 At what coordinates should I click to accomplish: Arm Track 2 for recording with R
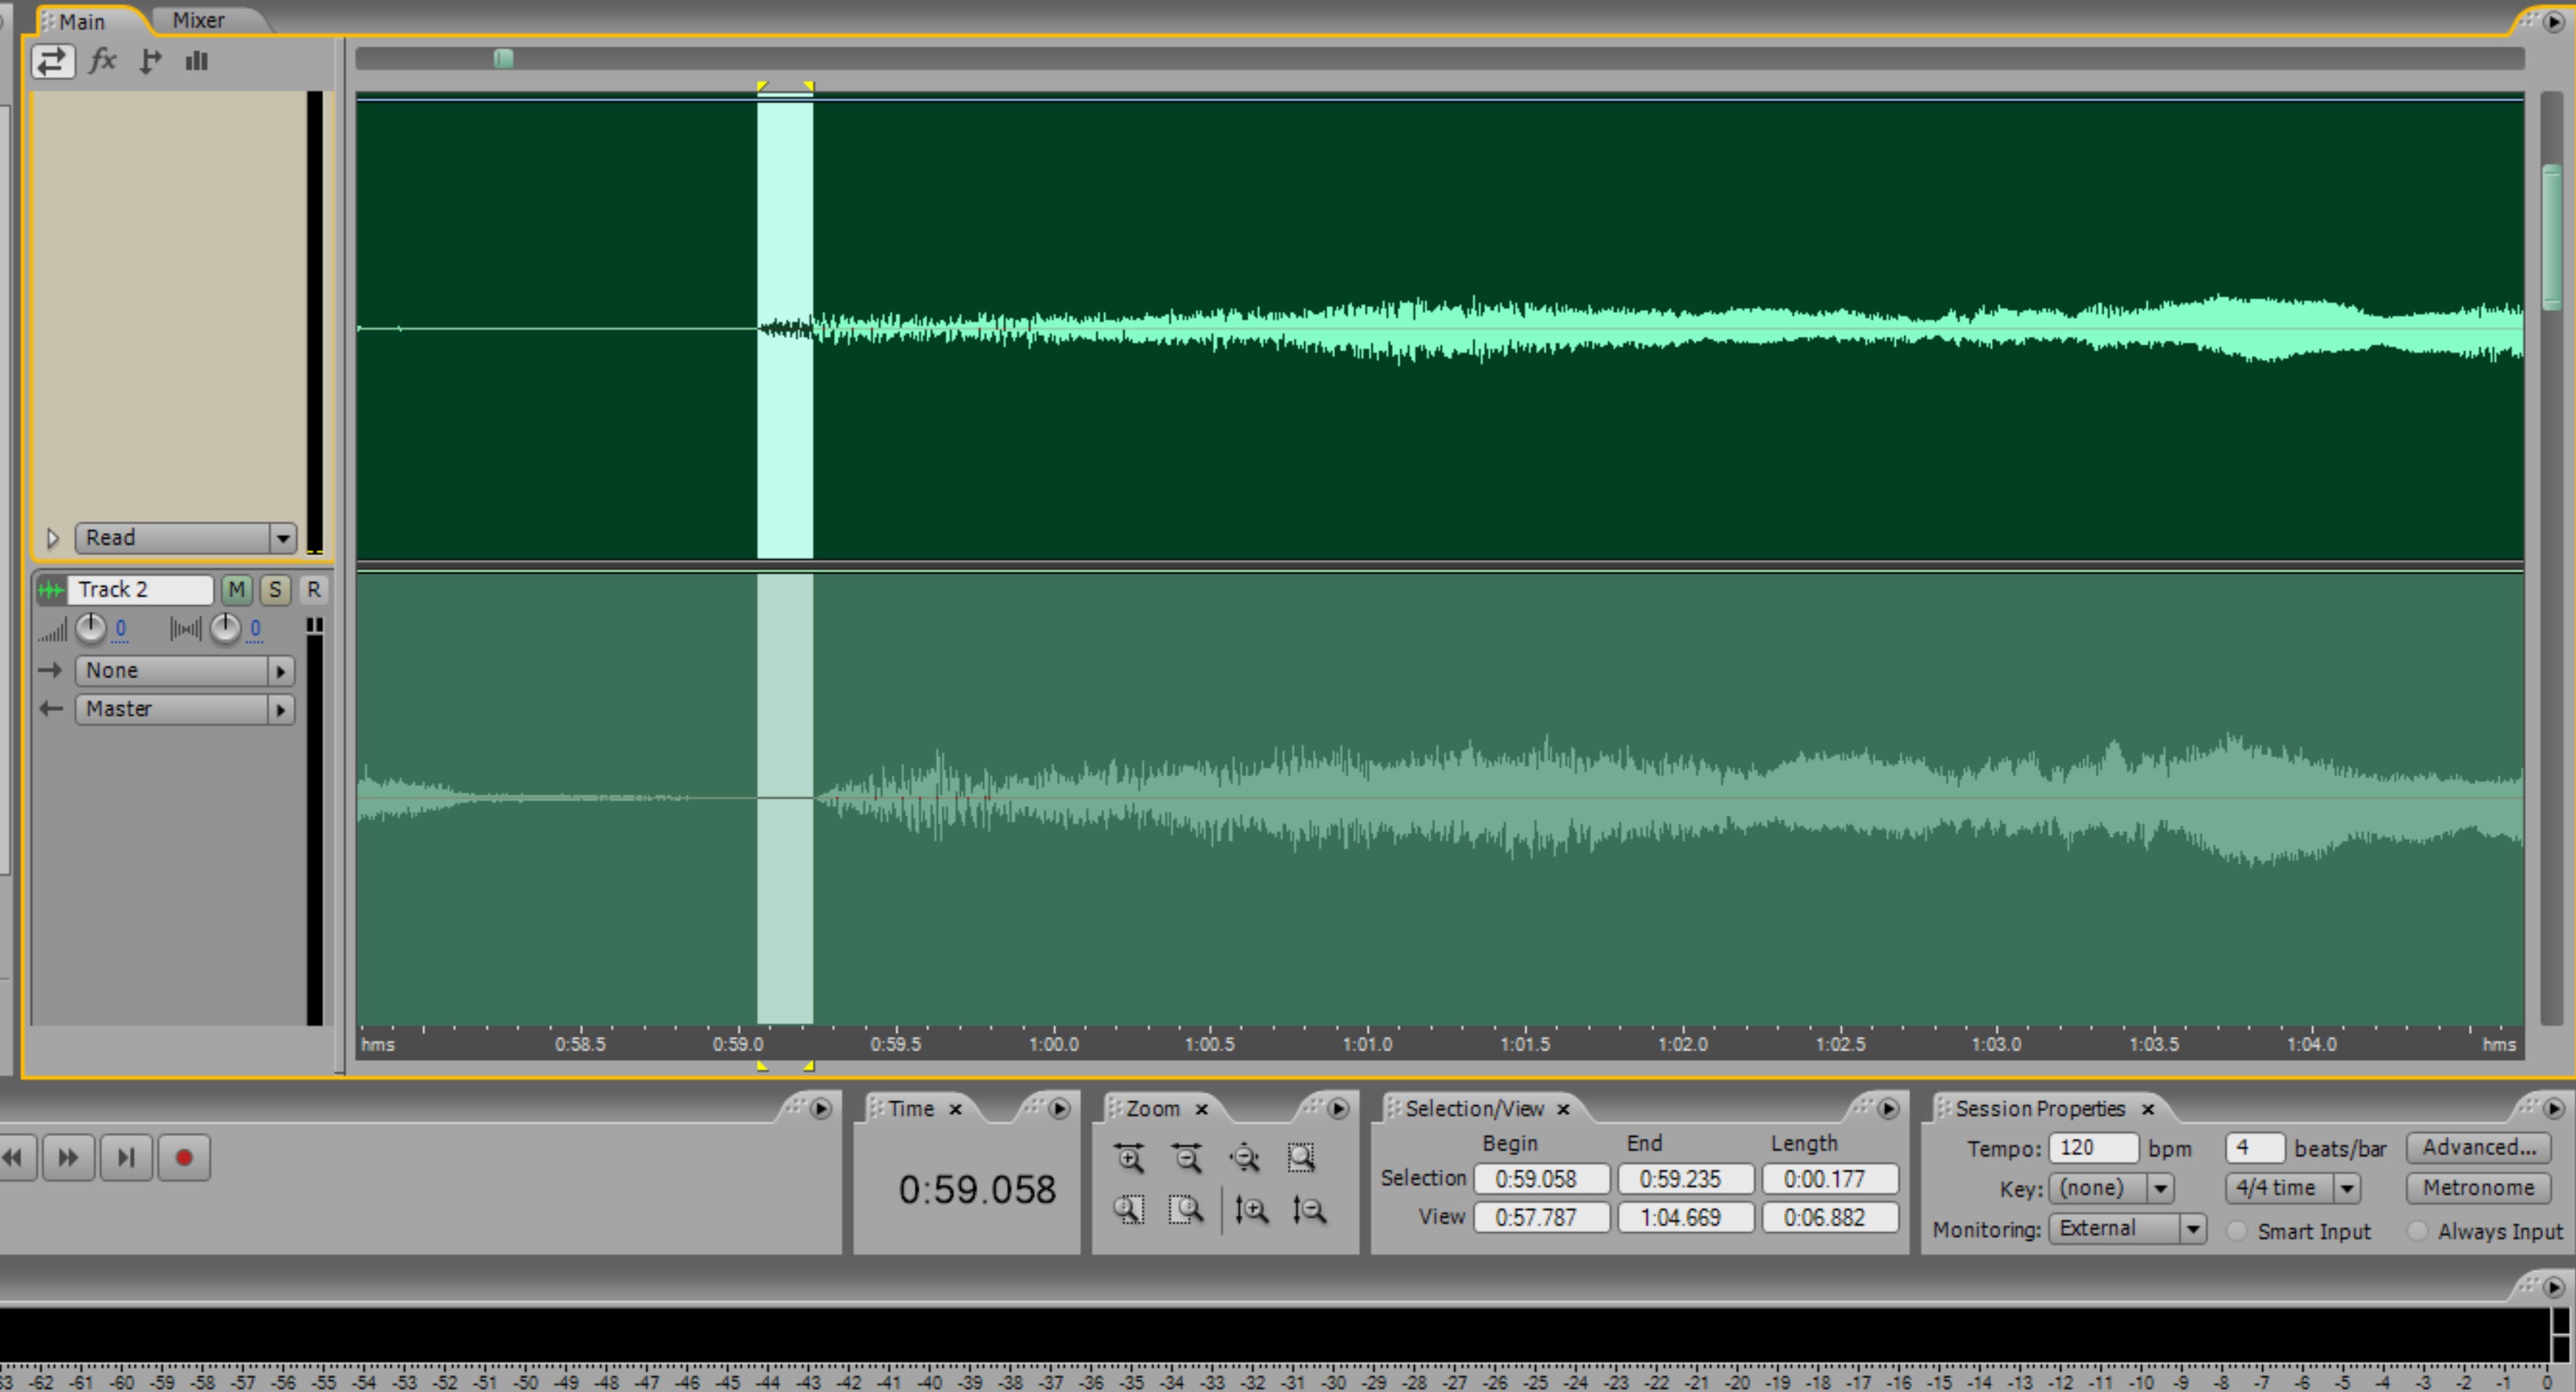313,590
